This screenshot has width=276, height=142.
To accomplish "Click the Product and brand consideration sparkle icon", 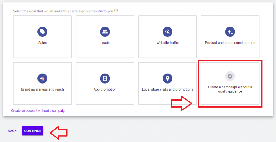I will (230, 32).
